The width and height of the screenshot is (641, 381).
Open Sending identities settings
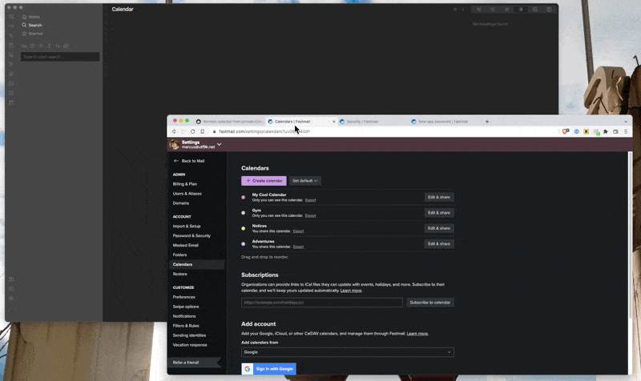189,335
